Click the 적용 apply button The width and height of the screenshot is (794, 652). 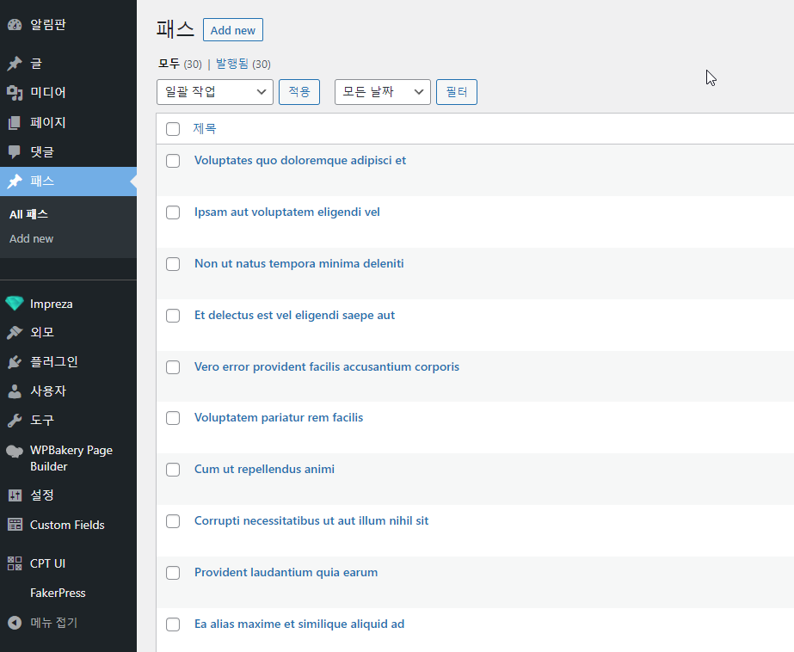click(299, 92)
